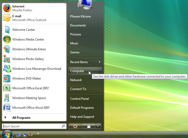Open Windows Ultimate Extras icon

click(7, 49)
